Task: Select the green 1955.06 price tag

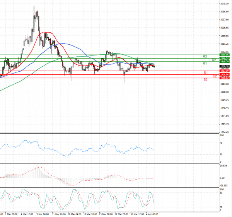Action: coord(224,55)
